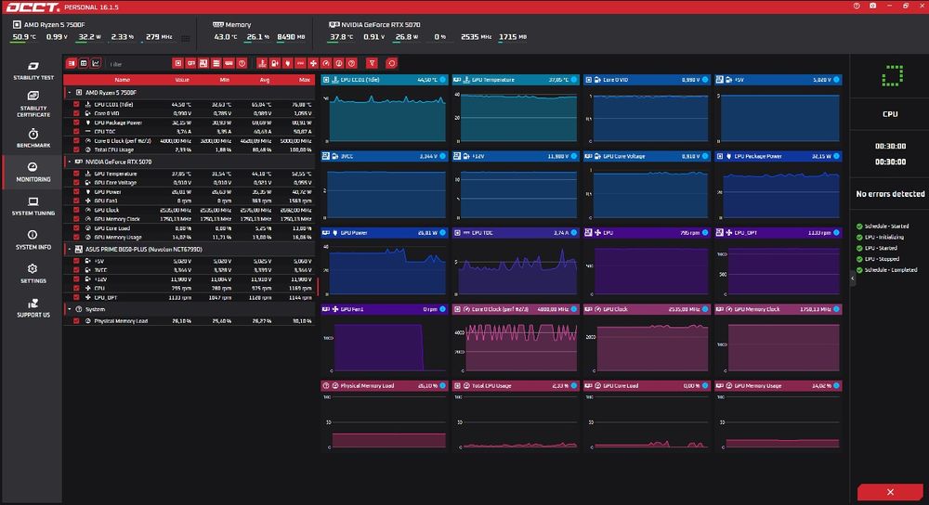Toggle the GPU hardware filter icon
929x505 pixels.
pyautogui.click(x=190, y=63)
